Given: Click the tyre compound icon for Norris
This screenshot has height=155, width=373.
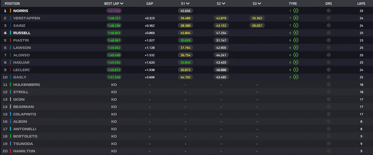Looking at the screenshot, I should click(x=296, y=11).
